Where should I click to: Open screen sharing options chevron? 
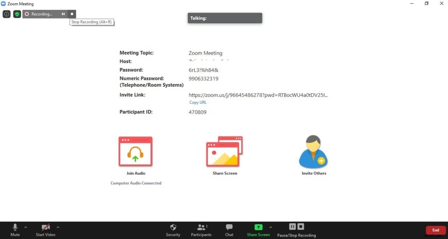[270, 227]
